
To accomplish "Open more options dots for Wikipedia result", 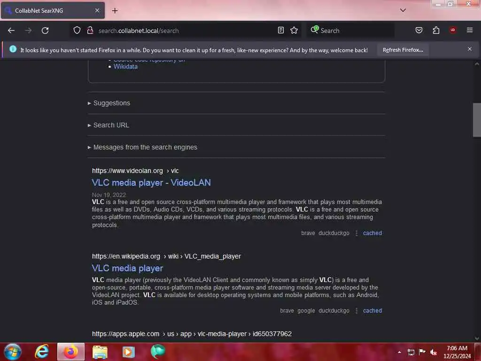I will click(x=357, y=311).
